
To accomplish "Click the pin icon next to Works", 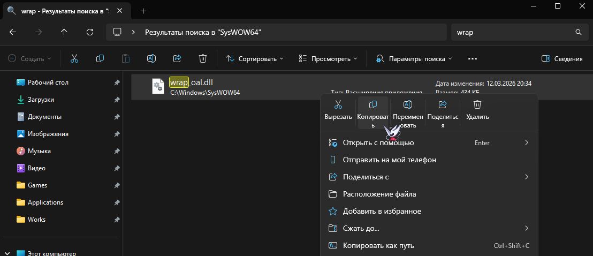I will (117, 220).
